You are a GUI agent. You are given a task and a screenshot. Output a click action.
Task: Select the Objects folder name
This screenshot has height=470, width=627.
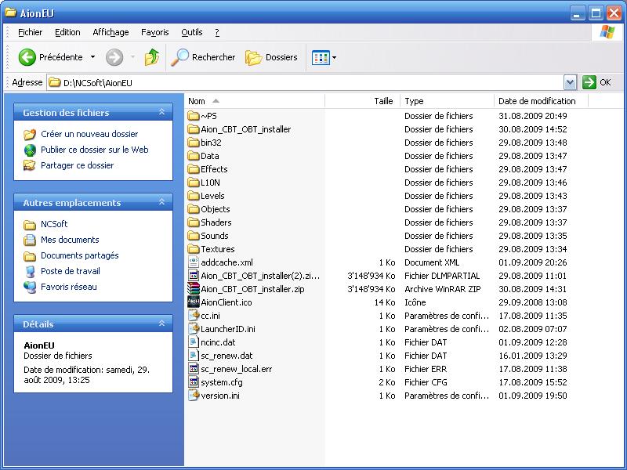pyautogui.click(x=215, y=209)
